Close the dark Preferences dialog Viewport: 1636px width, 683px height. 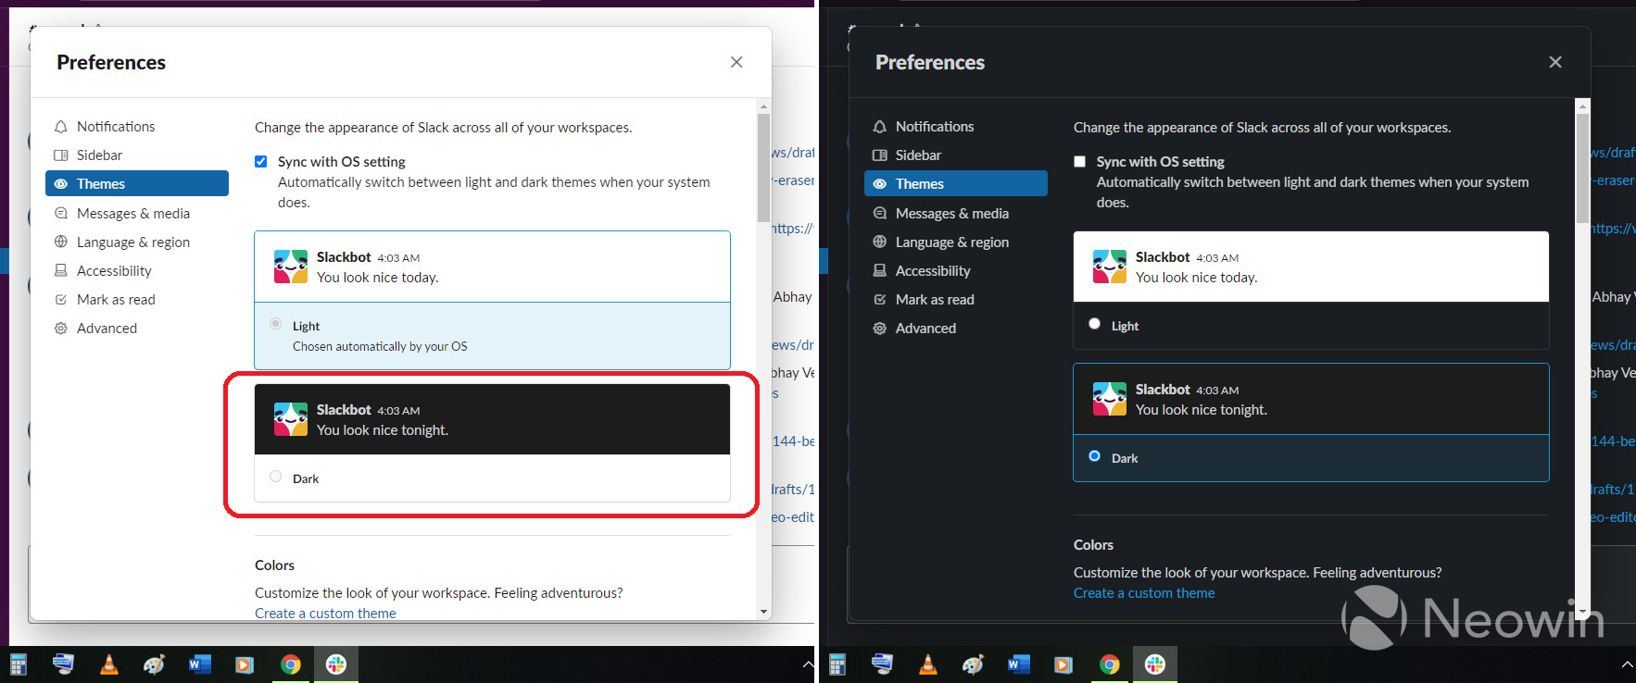pos(1555,62)
